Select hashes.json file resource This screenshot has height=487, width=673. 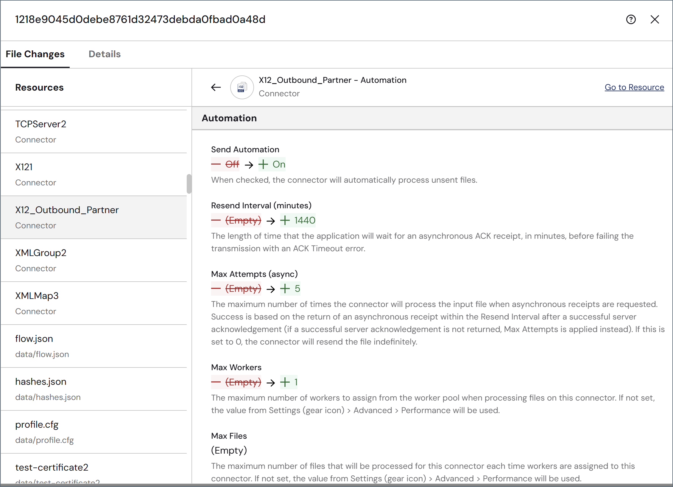point(94,389)
